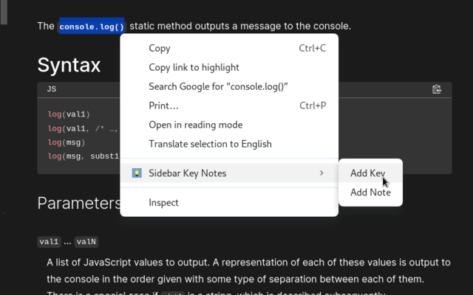Search Google for "console.log()"
Viewport: 473px width, 295px height.
click(x=229, y=87)
